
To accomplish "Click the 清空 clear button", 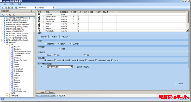I will point(65,36).
